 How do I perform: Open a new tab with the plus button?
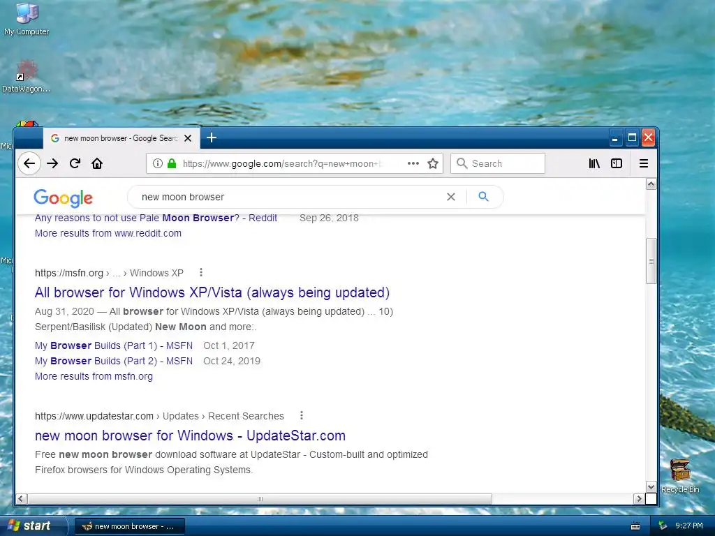pos(211,137)
